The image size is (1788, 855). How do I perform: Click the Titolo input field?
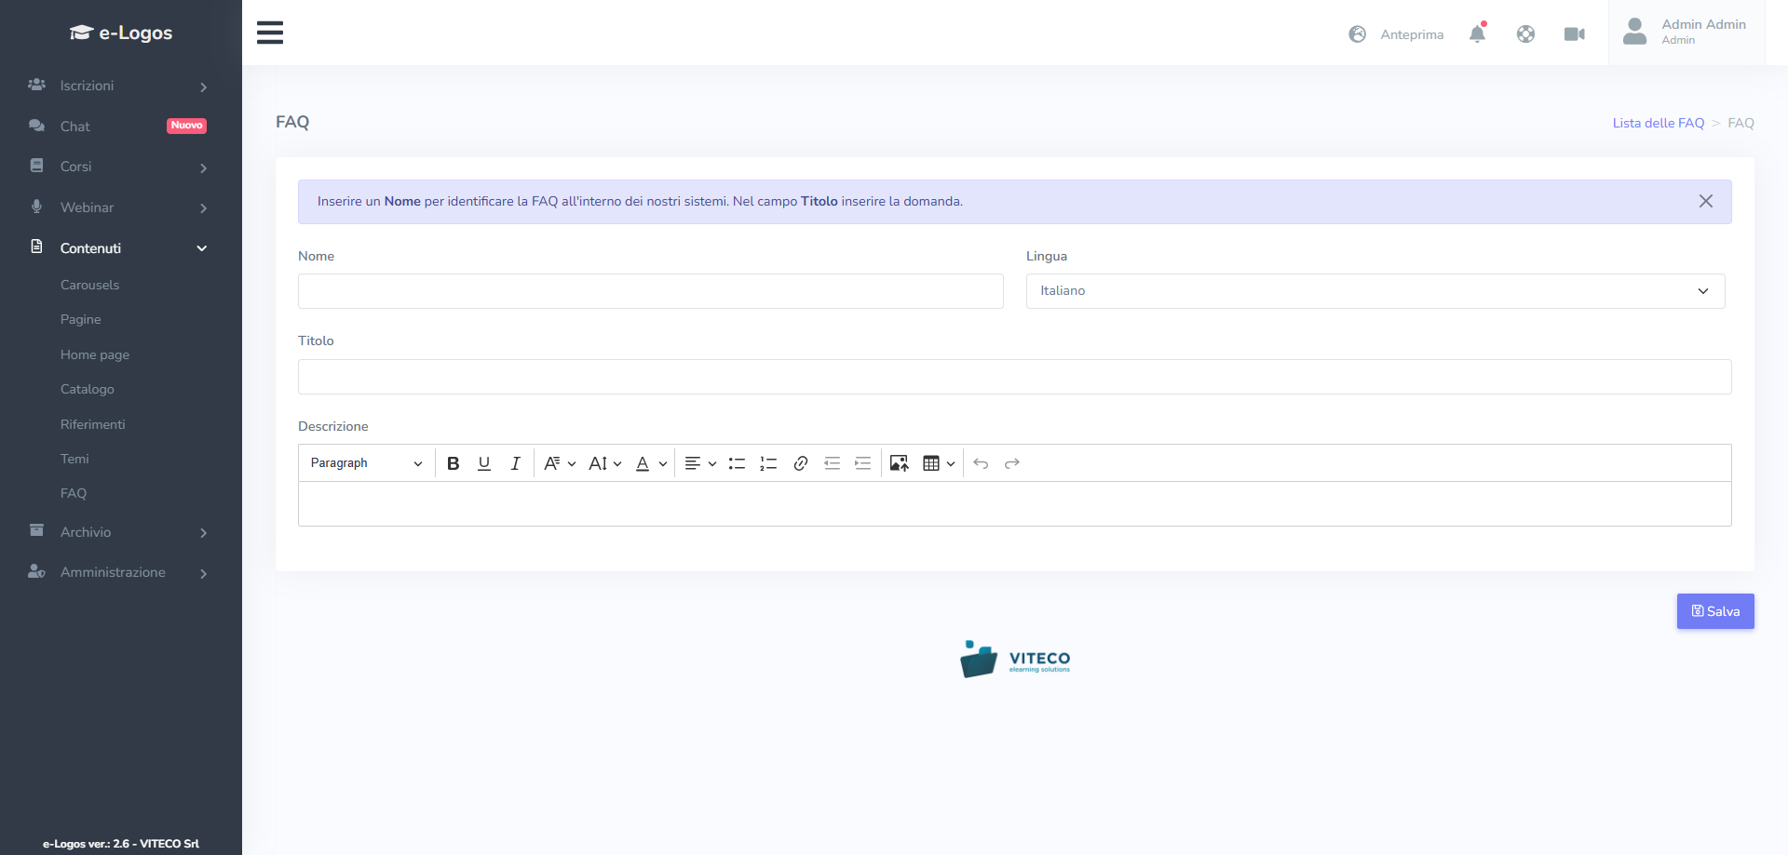(1014, 377)
